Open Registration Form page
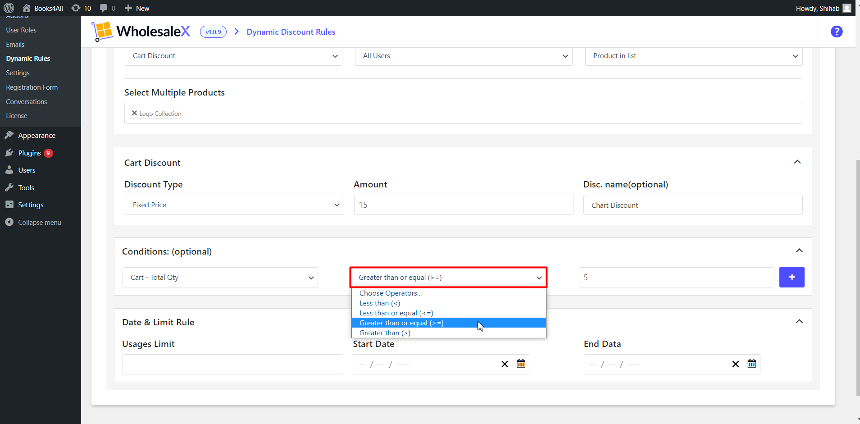This screenshot has width=860, height=424. click(32, 87)
